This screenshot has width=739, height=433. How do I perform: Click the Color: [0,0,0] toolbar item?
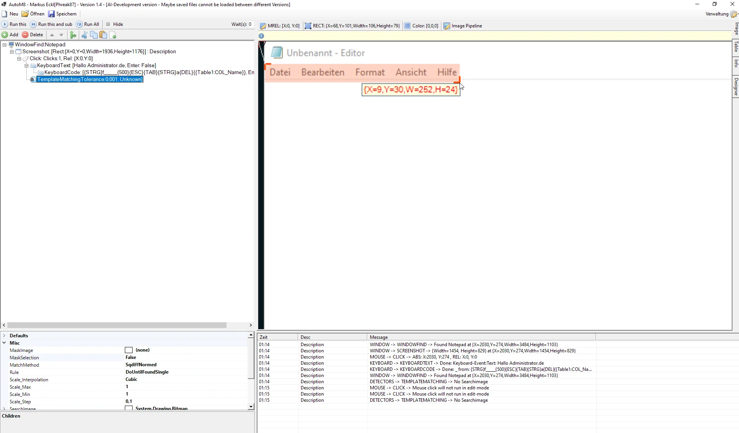coord(421,26)
